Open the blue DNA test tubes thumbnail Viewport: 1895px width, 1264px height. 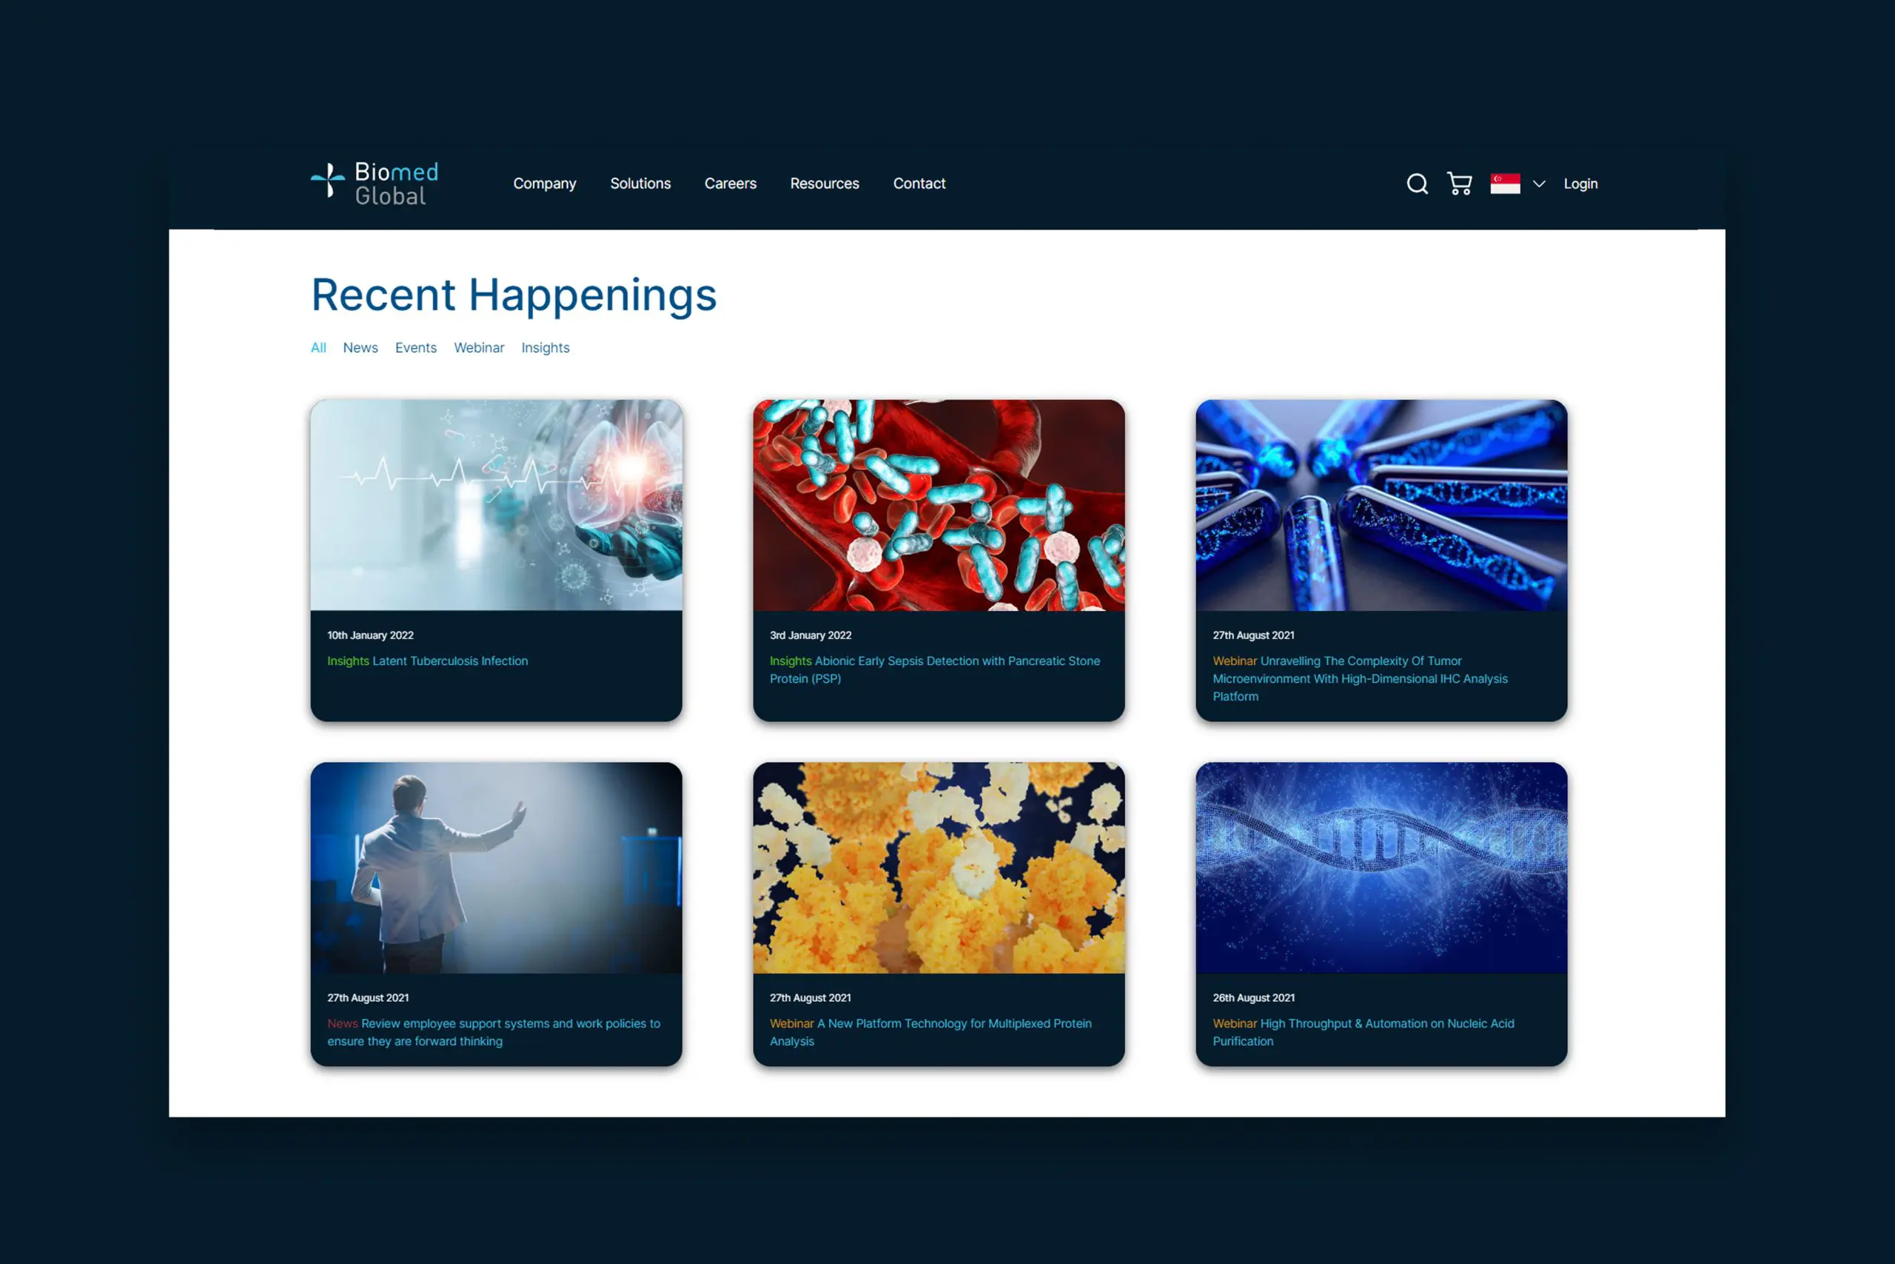tap(1381, 504)
